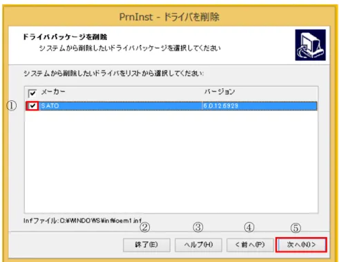Viewport: 339px width, 262px height.
Task: Click the メーカー column header
Action: point(53,92)
